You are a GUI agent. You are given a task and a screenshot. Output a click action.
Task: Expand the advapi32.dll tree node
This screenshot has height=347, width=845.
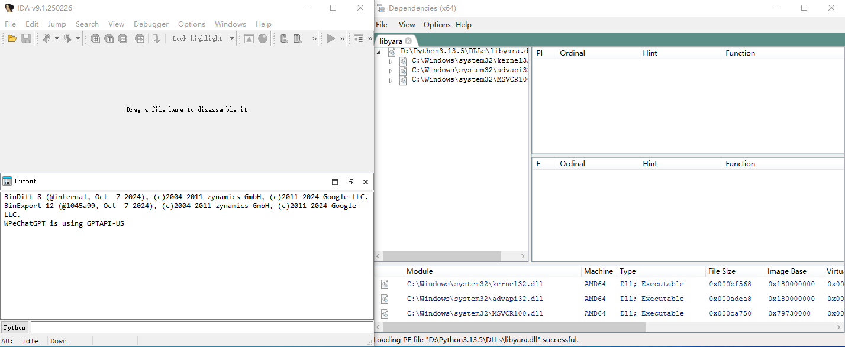coord(391,70)
